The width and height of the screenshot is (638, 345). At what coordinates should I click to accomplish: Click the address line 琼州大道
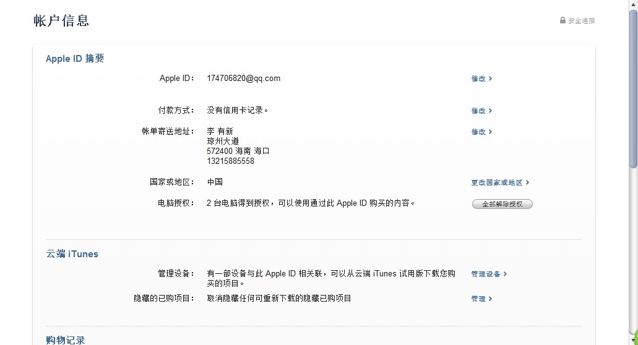pyautogui.click(x=223, y=141)
